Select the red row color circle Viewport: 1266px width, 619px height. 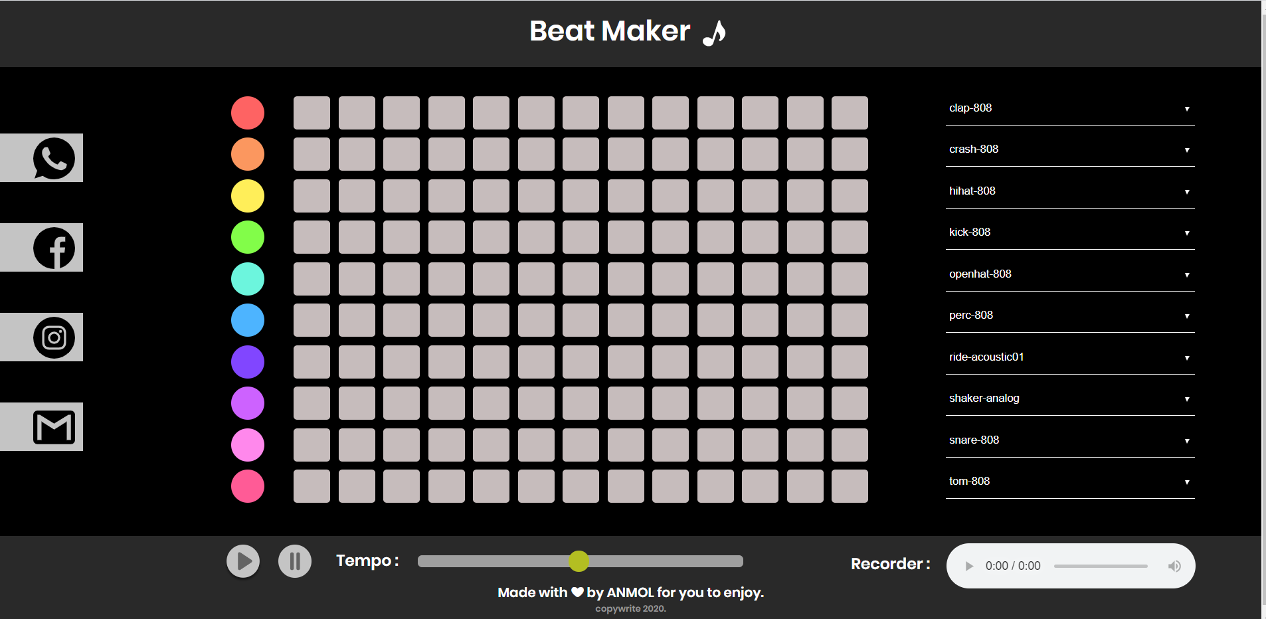(247, 112)
